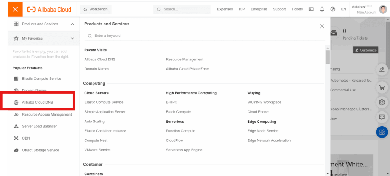Viewport: 390px width, 176px height.
Task: Click the Object Storage Service icon
Action: pos(16,150)
